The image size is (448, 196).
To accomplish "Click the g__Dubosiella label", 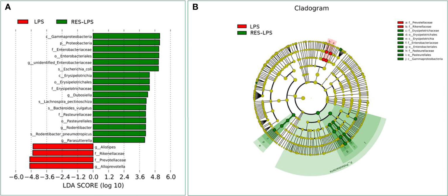I will (x=80, y=95).
